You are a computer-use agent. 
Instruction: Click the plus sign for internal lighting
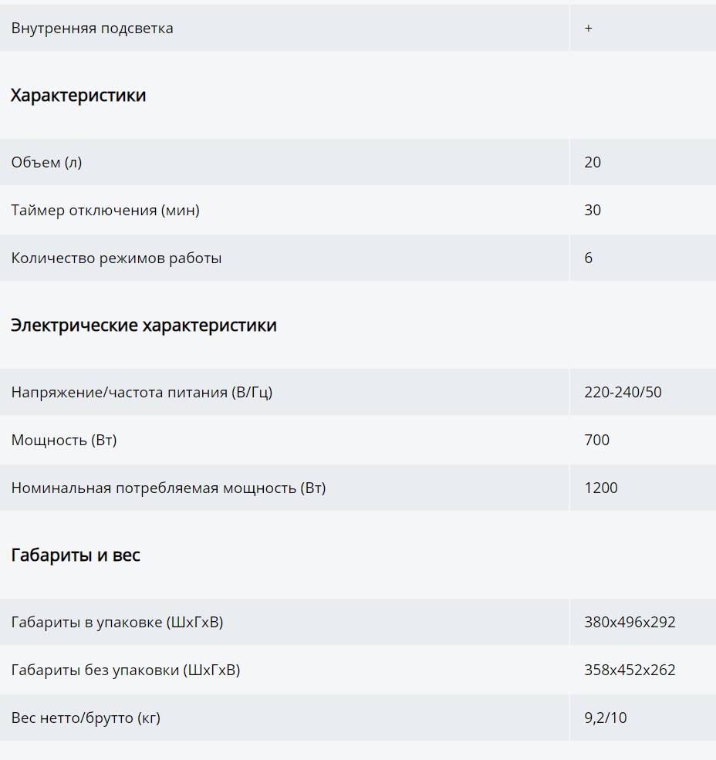click(589, 29)
